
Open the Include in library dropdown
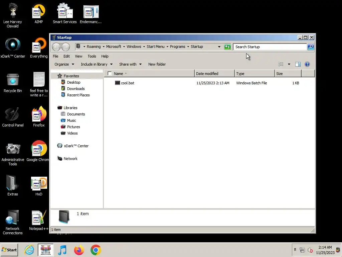point(97,64)
